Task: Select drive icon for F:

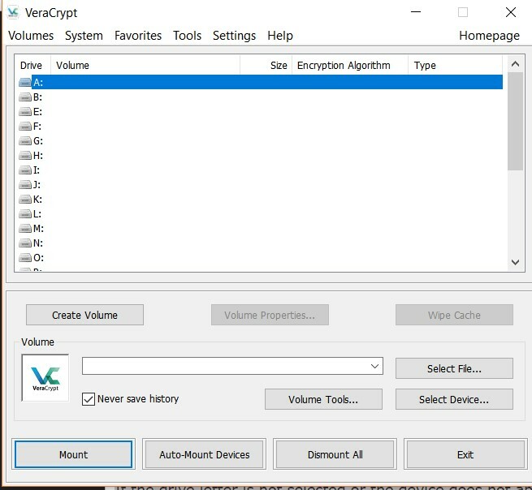Action: 25,127
